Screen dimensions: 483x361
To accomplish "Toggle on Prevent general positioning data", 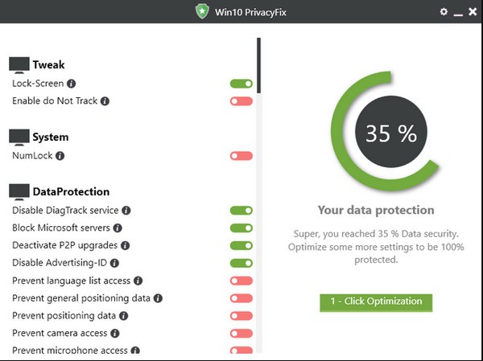I will 241,298.
